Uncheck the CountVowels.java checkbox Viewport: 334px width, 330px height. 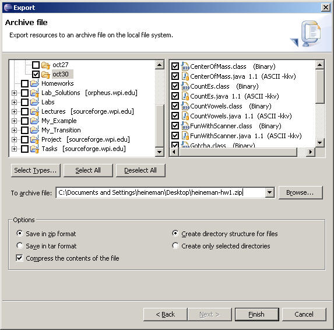(x=175, y=116)
